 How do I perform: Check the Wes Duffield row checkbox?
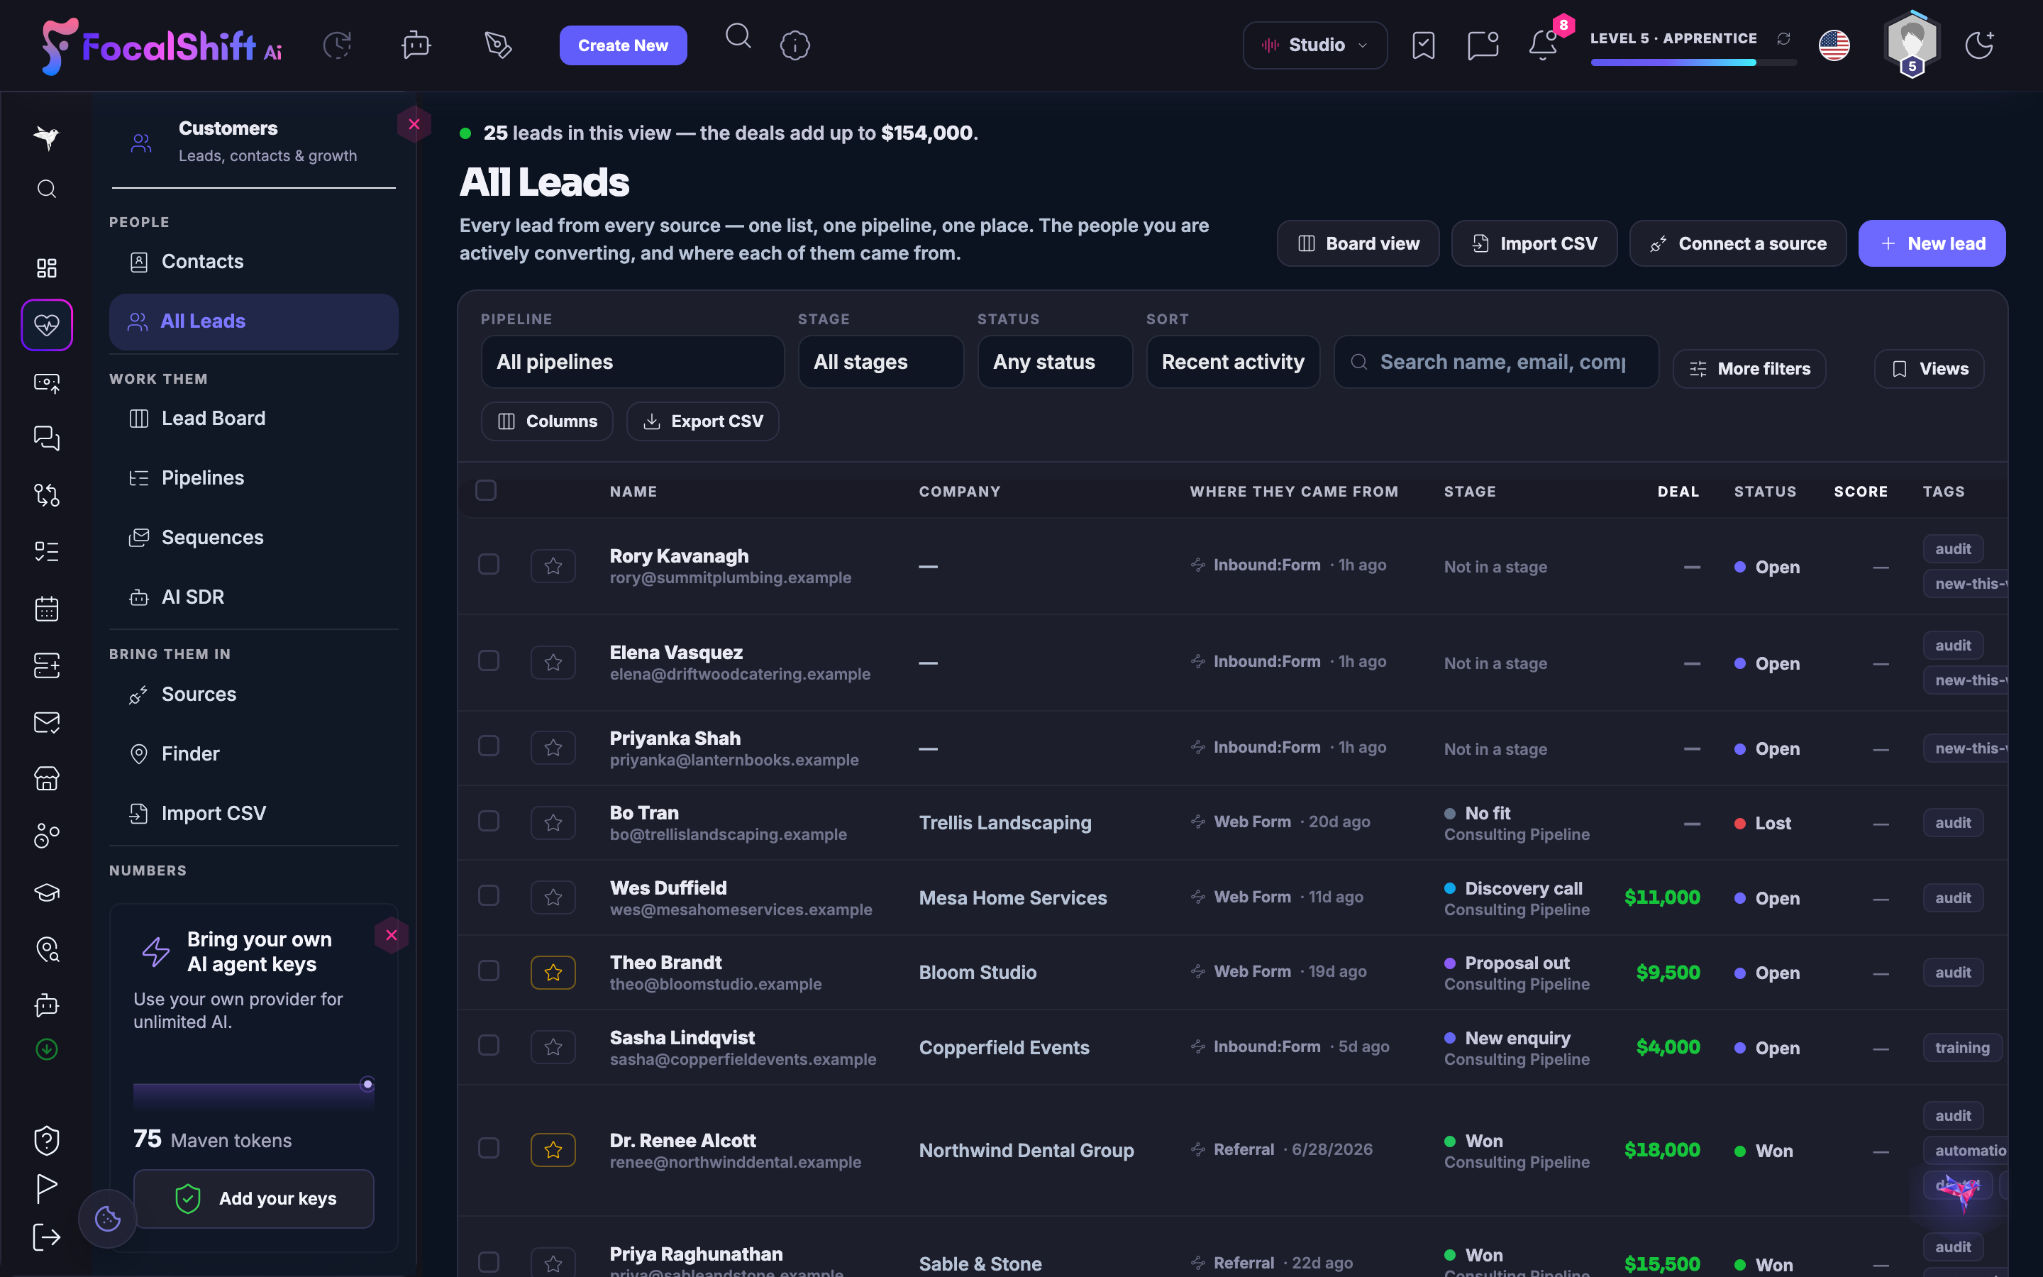[x=488, y=895]
